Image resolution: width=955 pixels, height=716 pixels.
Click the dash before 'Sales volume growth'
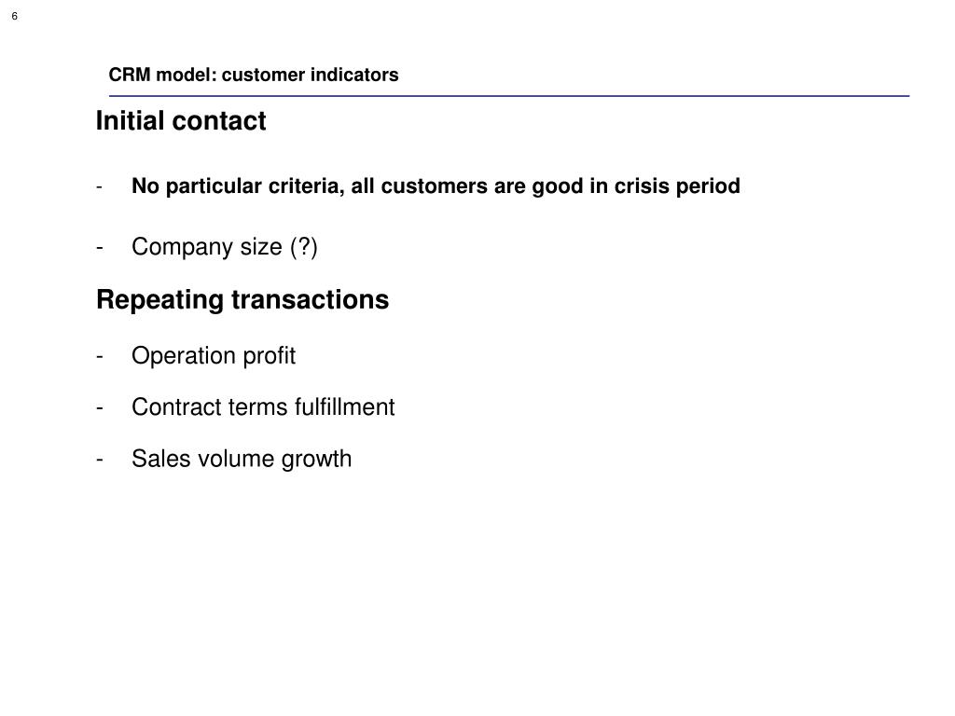pyautogui.click(x=99, y=460)
